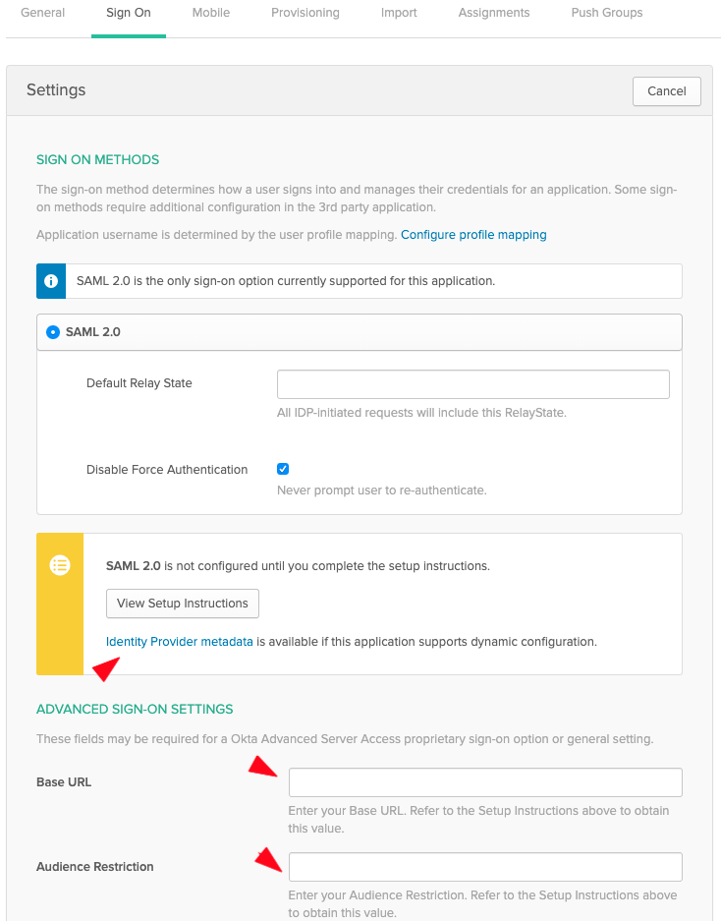721x921 pixels.
Task: Click the Audience Restriction input field
Action: [485, 867]
